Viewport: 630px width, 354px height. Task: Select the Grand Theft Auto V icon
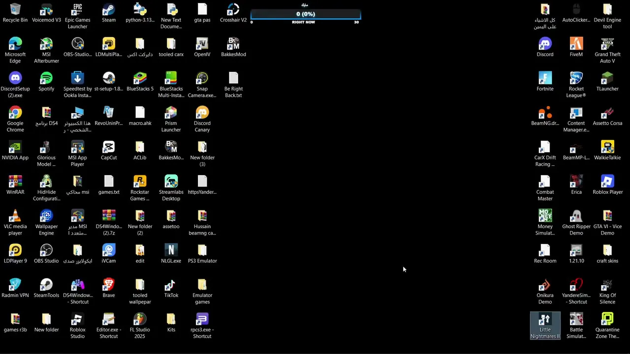pyautogui.click(x=607, y=51)
